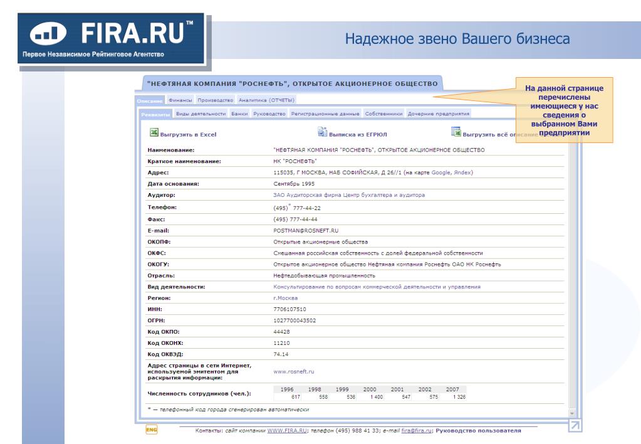Viewport: 641px width, 444px height.
Task: Click the document icon for Выписка из ЕГРЮЛ
Action: tap(322, 131)
